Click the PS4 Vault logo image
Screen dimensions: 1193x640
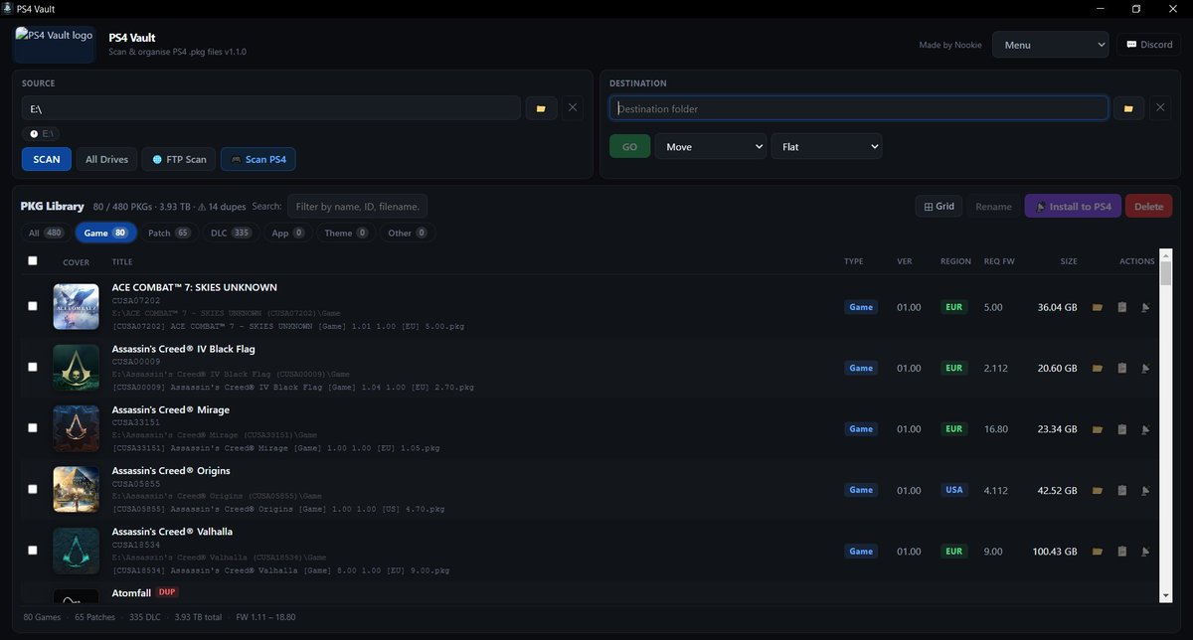[x=55, y=45]
